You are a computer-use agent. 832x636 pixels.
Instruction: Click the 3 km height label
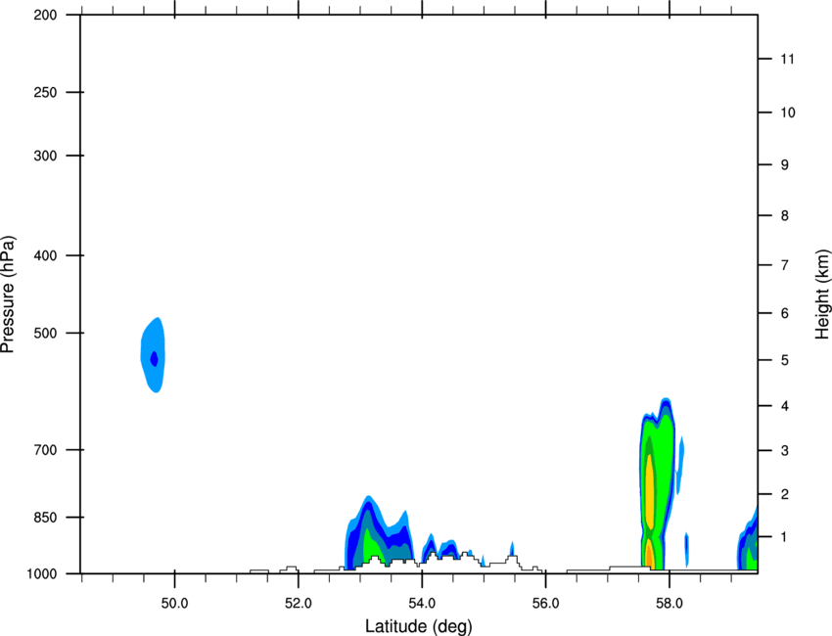pos(785,451)
